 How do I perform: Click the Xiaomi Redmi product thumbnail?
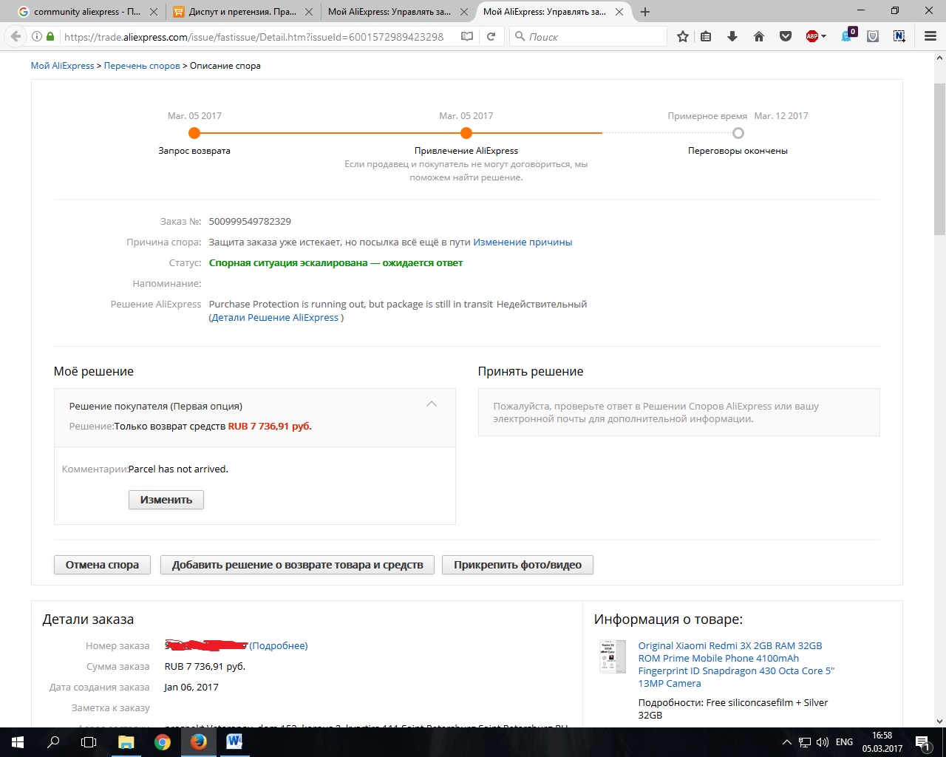point(613,656)
